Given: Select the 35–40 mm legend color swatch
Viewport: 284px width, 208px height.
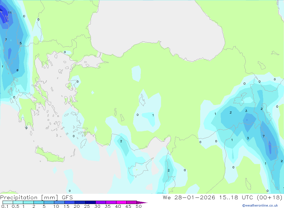Looking at the screenshot, I should click(x=111, y=202).
